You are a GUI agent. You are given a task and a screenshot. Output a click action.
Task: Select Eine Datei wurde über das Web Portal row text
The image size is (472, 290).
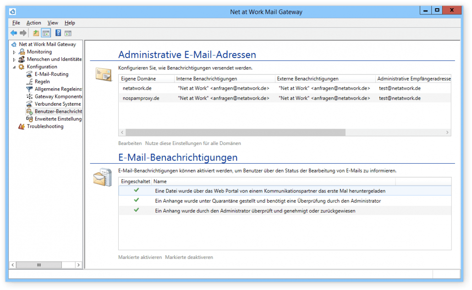pyautogui.click(x=270, y=191)
